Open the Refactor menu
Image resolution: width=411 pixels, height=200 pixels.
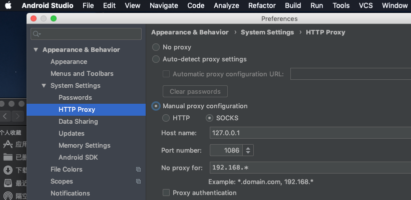[262, 5]
